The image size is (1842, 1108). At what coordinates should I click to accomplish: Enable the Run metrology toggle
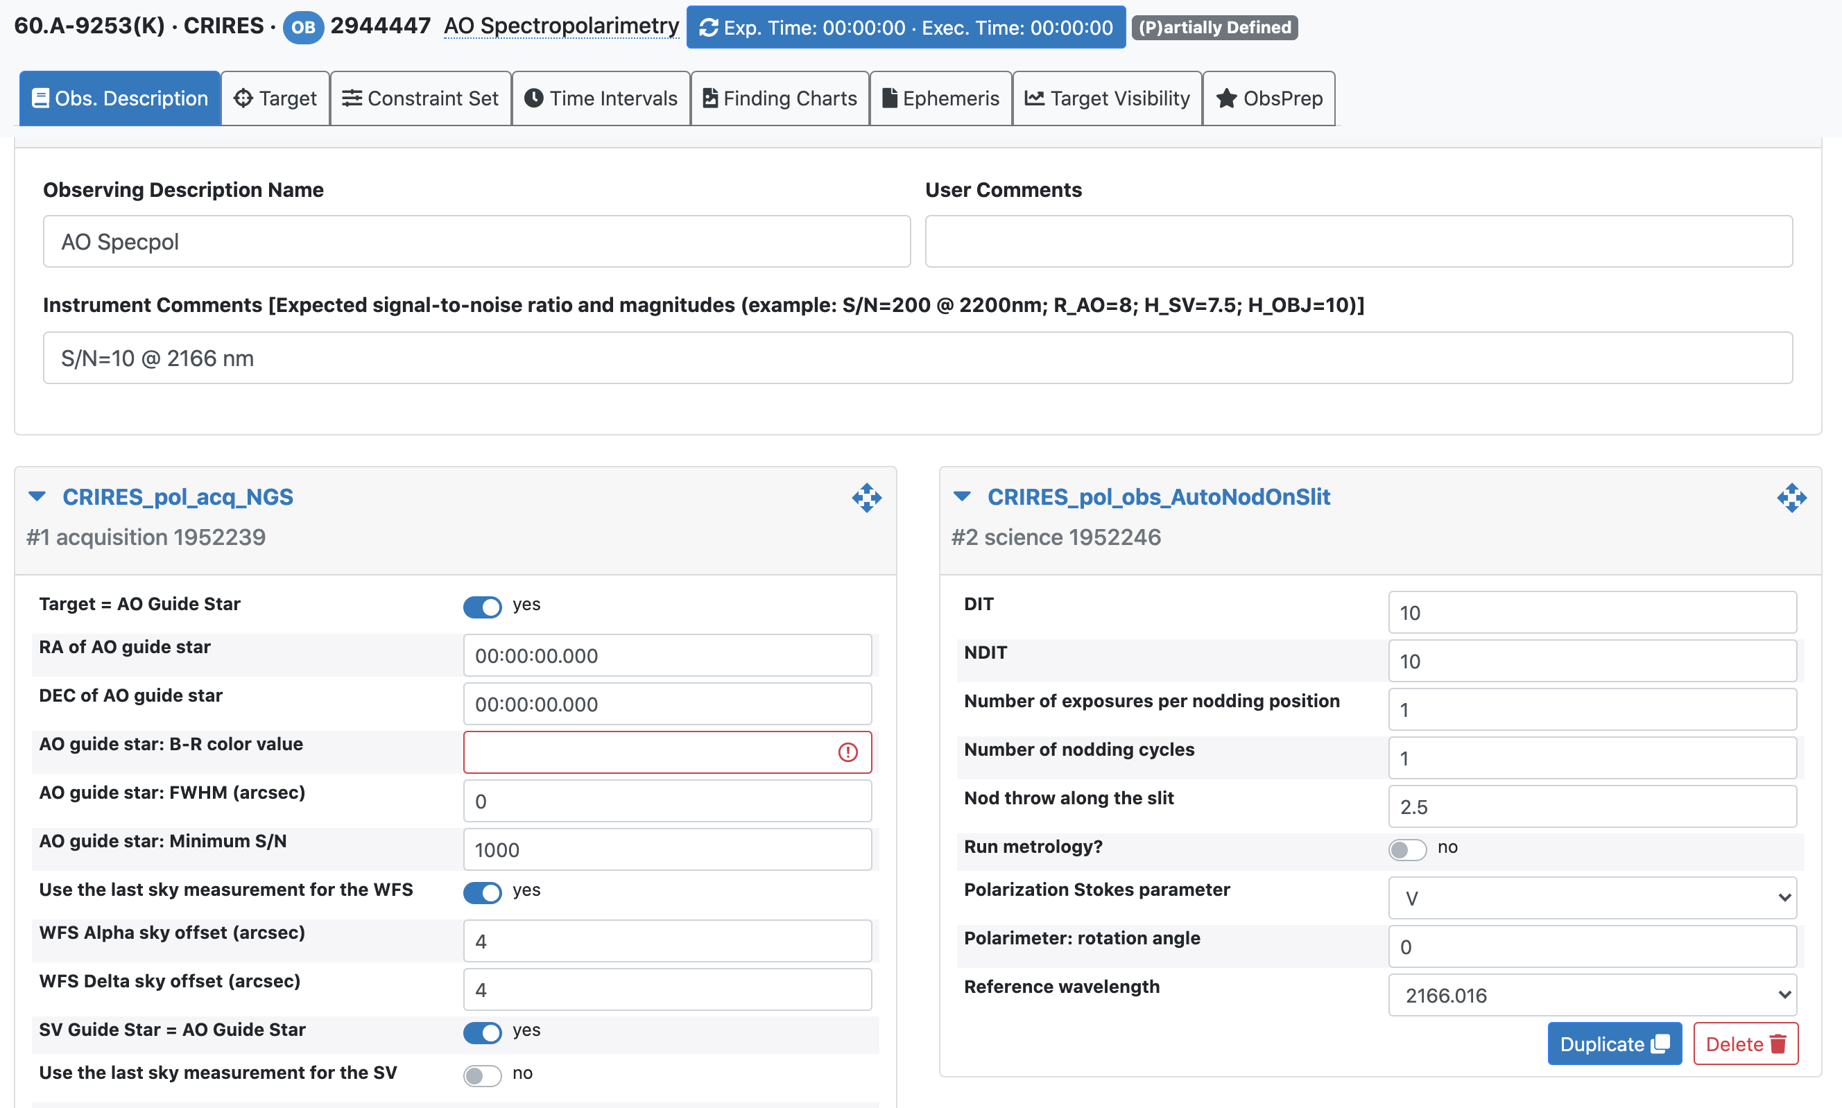[x=1407, y=849]
